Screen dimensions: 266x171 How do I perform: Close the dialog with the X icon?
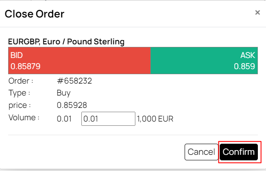click(257, 12)
